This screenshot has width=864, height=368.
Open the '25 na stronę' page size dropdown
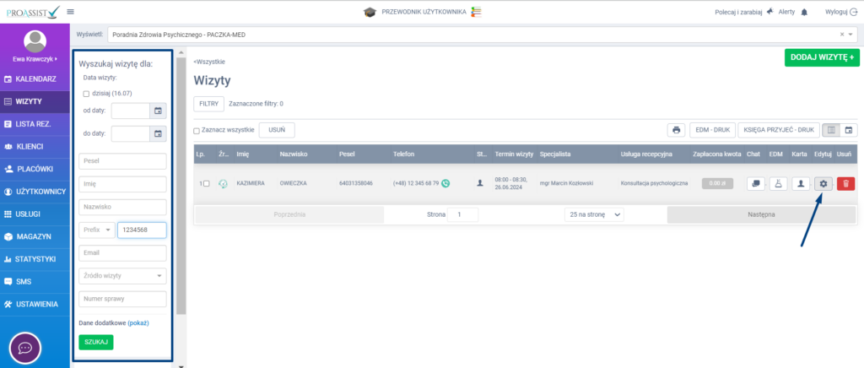[595, 215]
